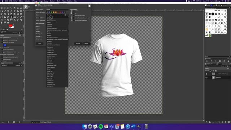Select the Bucket Fill tool
Image resolution: width=231 pixels, height=130 pixels.
[x=11, y=17]
